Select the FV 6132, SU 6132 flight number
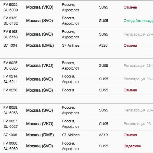 tap(11, 21)
